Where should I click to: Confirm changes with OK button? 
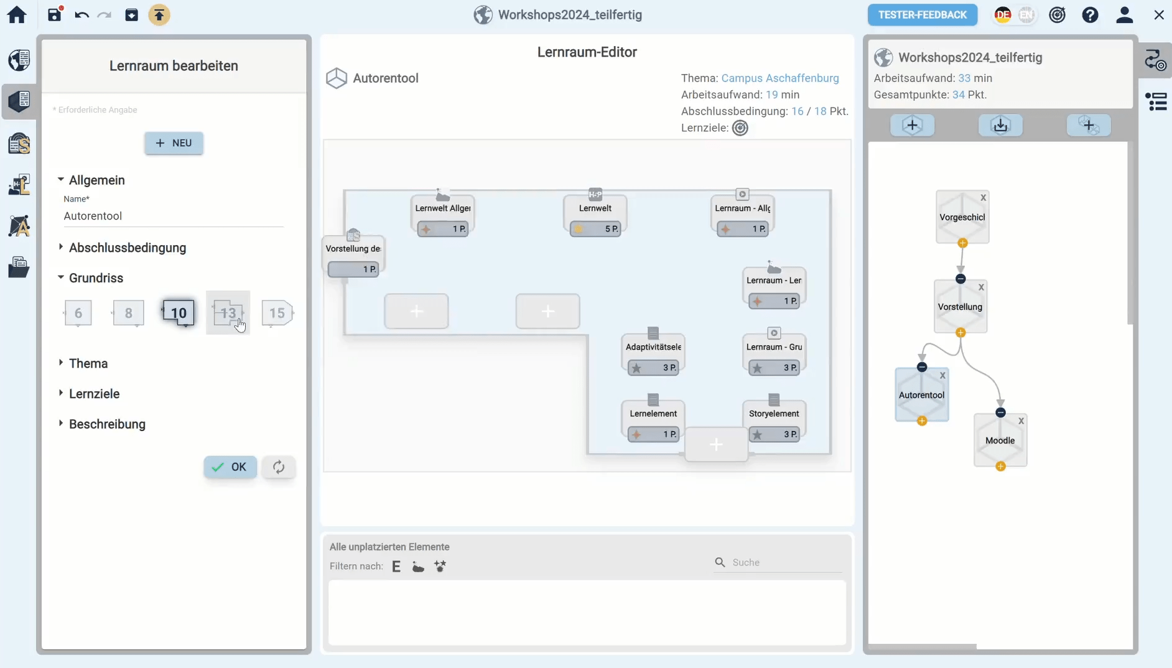[x=230, y=467]
